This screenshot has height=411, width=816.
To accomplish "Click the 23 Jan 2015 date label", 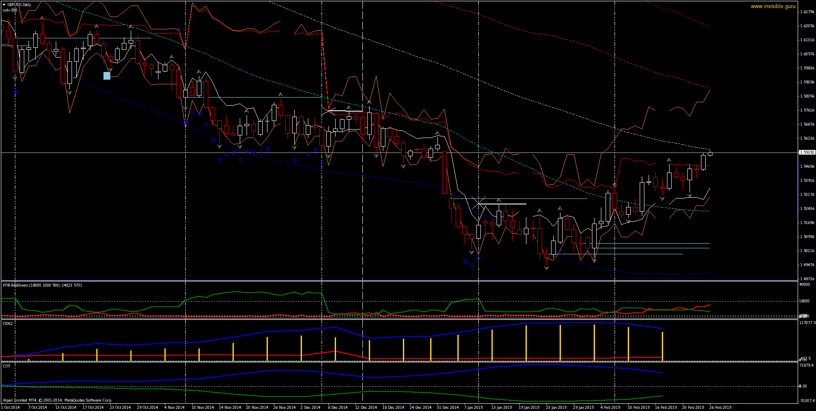I will pyautogui.click(x=557, y=408).
